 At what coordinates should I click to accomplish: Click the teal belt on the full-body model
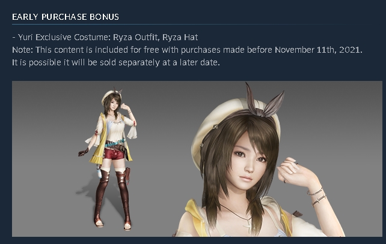click(115, 143)
